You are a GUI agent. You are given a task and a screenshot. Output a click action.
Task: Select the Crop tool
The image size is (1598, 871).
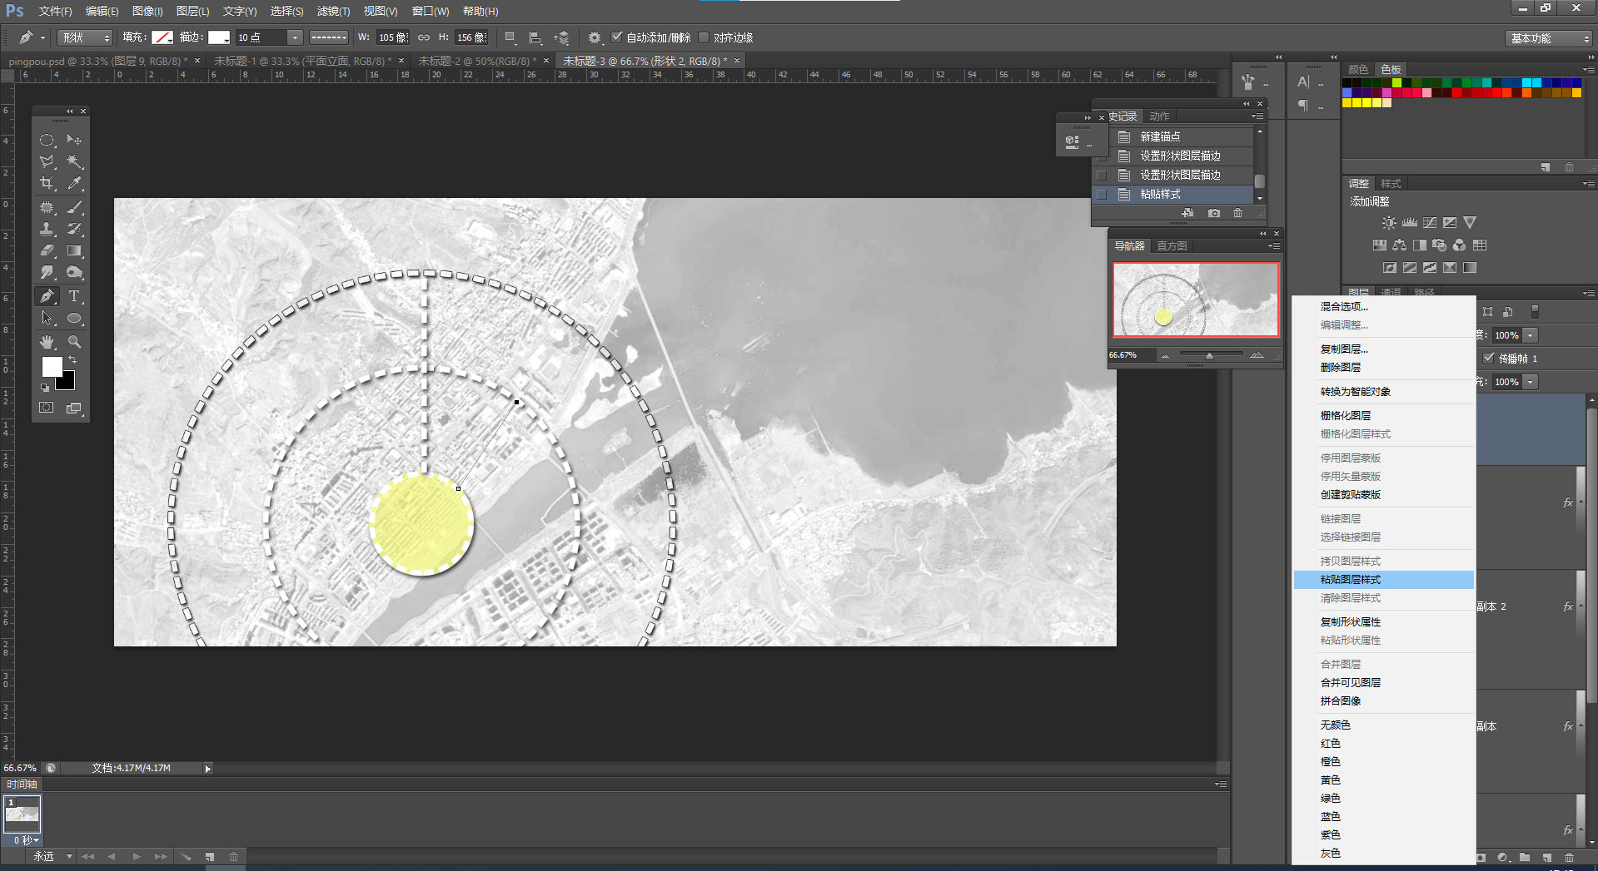click(47, 184)
